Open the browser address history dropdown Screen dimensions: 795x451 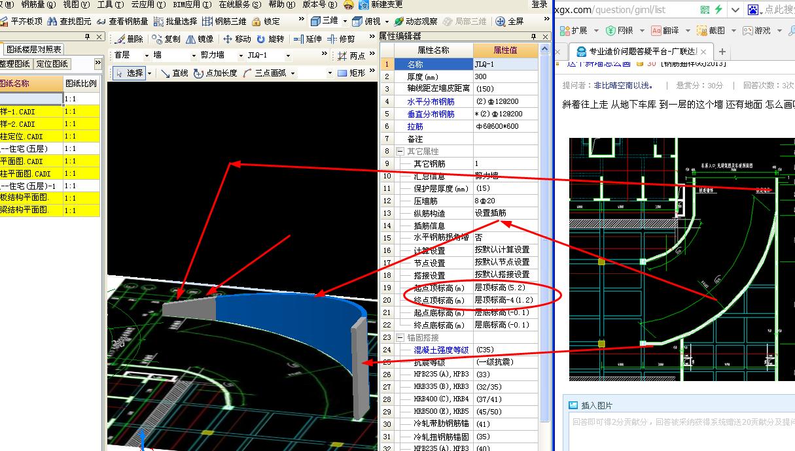coord(735,10)
